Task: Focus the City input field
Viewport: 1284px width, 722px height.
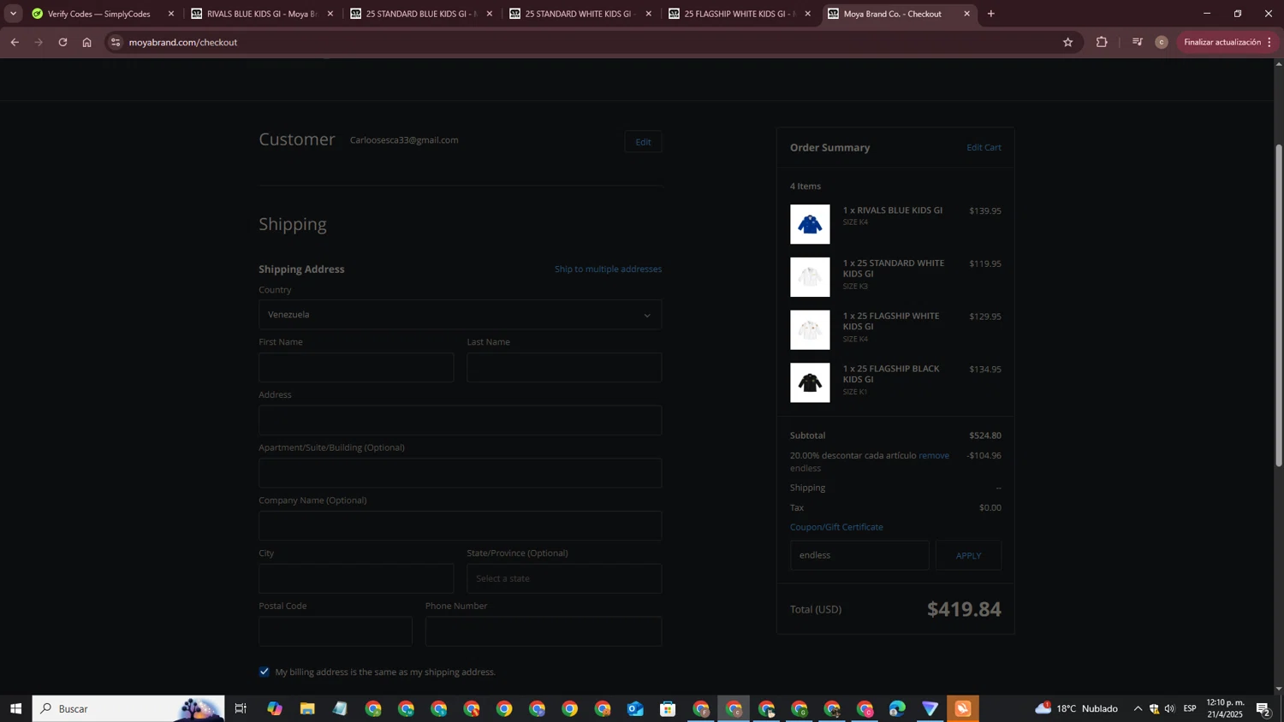Action: tap(356, 578)
